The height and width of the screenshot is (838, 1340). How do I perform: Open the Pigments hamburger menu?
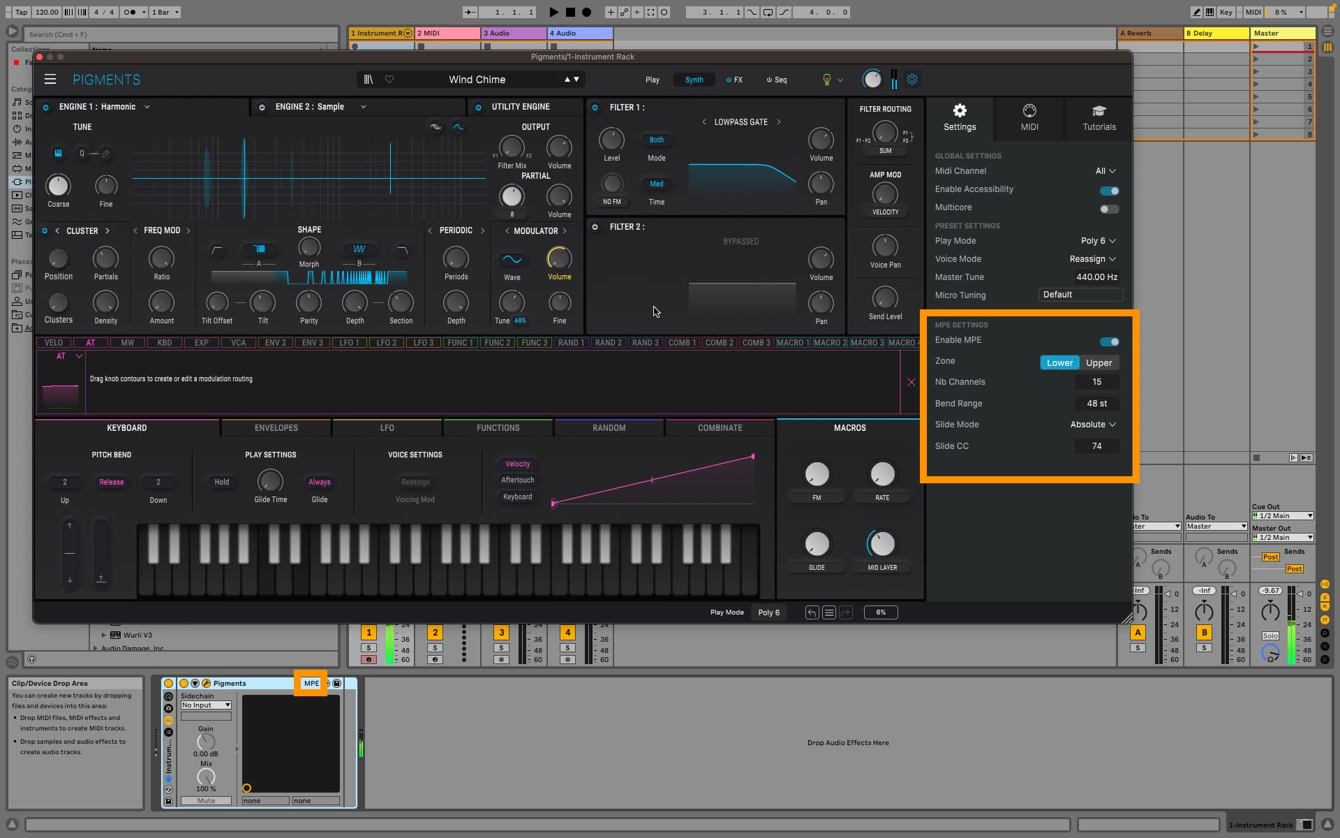tap(50, 80)
